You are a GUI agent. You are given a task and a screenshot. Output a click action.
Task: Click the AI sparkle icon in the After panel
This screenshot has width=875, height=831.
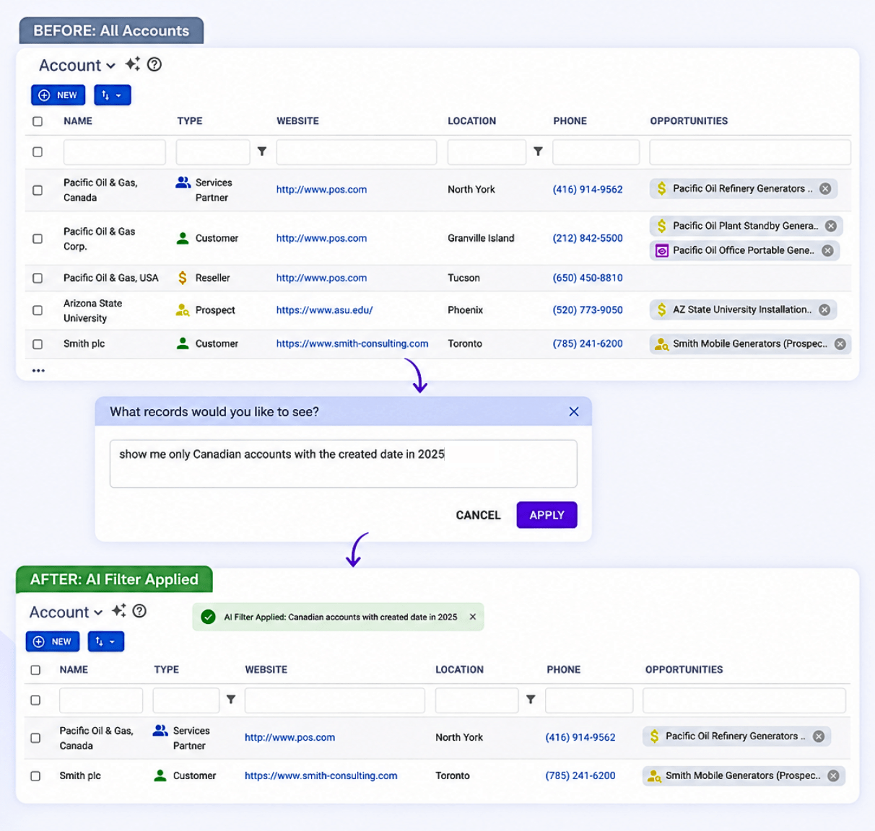click(119, 611)
